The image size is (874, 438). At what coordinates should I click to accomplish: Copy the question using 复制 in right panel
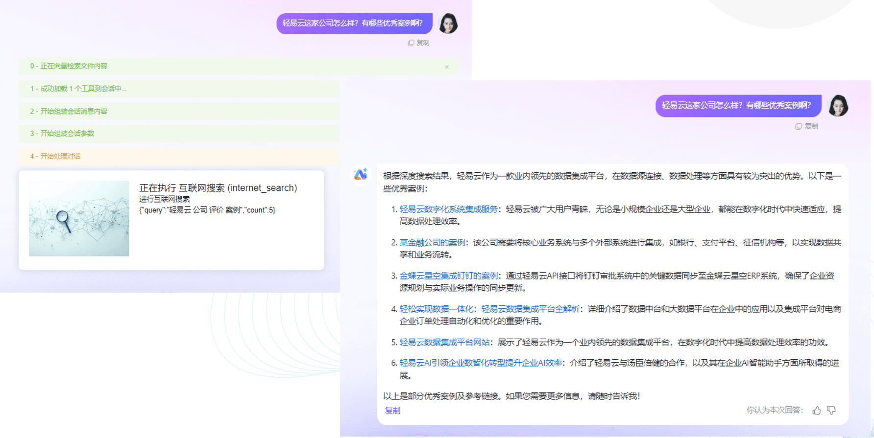pyautogui.click(x=806, y=126)
